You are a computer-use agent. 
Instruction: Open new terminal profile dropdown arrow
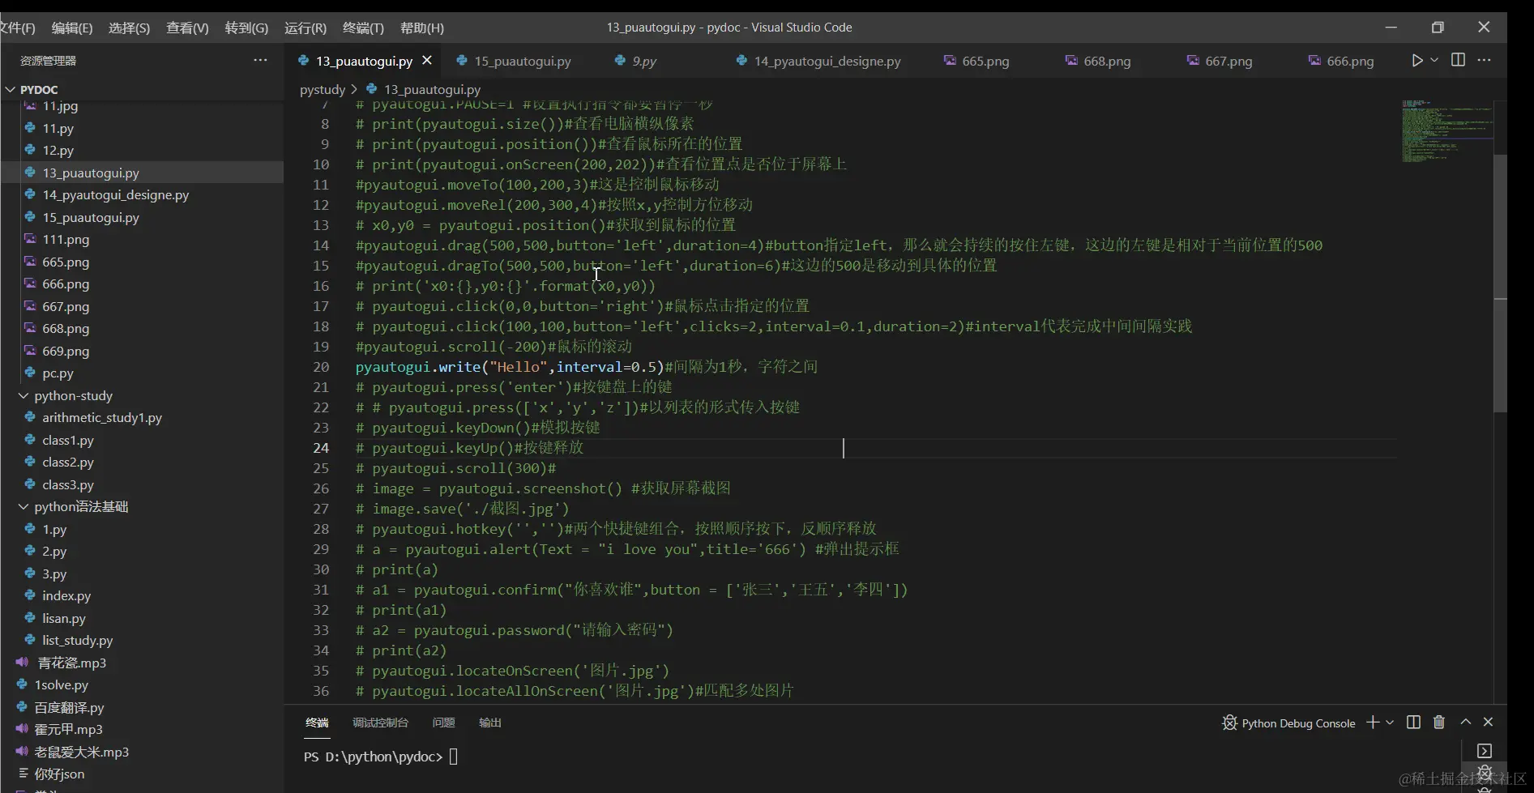[x=1390, y=722]
